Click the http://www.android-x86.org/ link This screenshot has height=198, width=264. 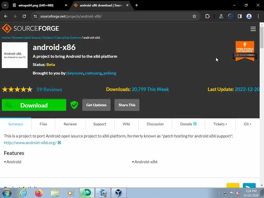[30, 143]
